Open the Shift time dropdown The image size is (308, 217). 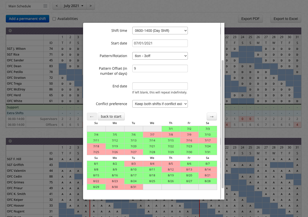point(160,30)
